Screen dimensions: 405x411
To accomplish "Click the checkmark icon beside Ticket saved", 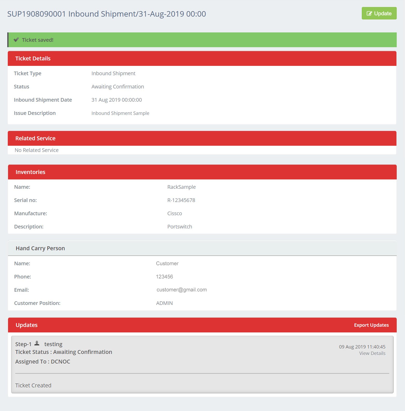I will pos(16,40).
